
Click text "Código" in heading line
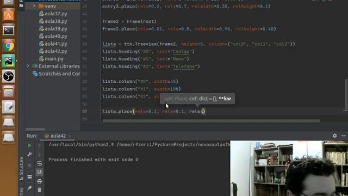tap(181, 52)
